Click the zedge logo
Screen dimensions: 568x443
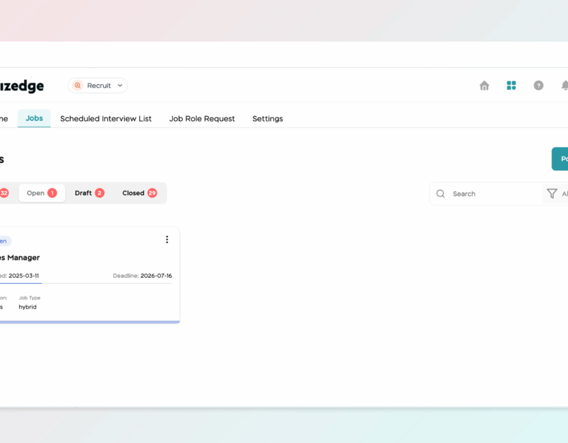[x=22, y=86]
